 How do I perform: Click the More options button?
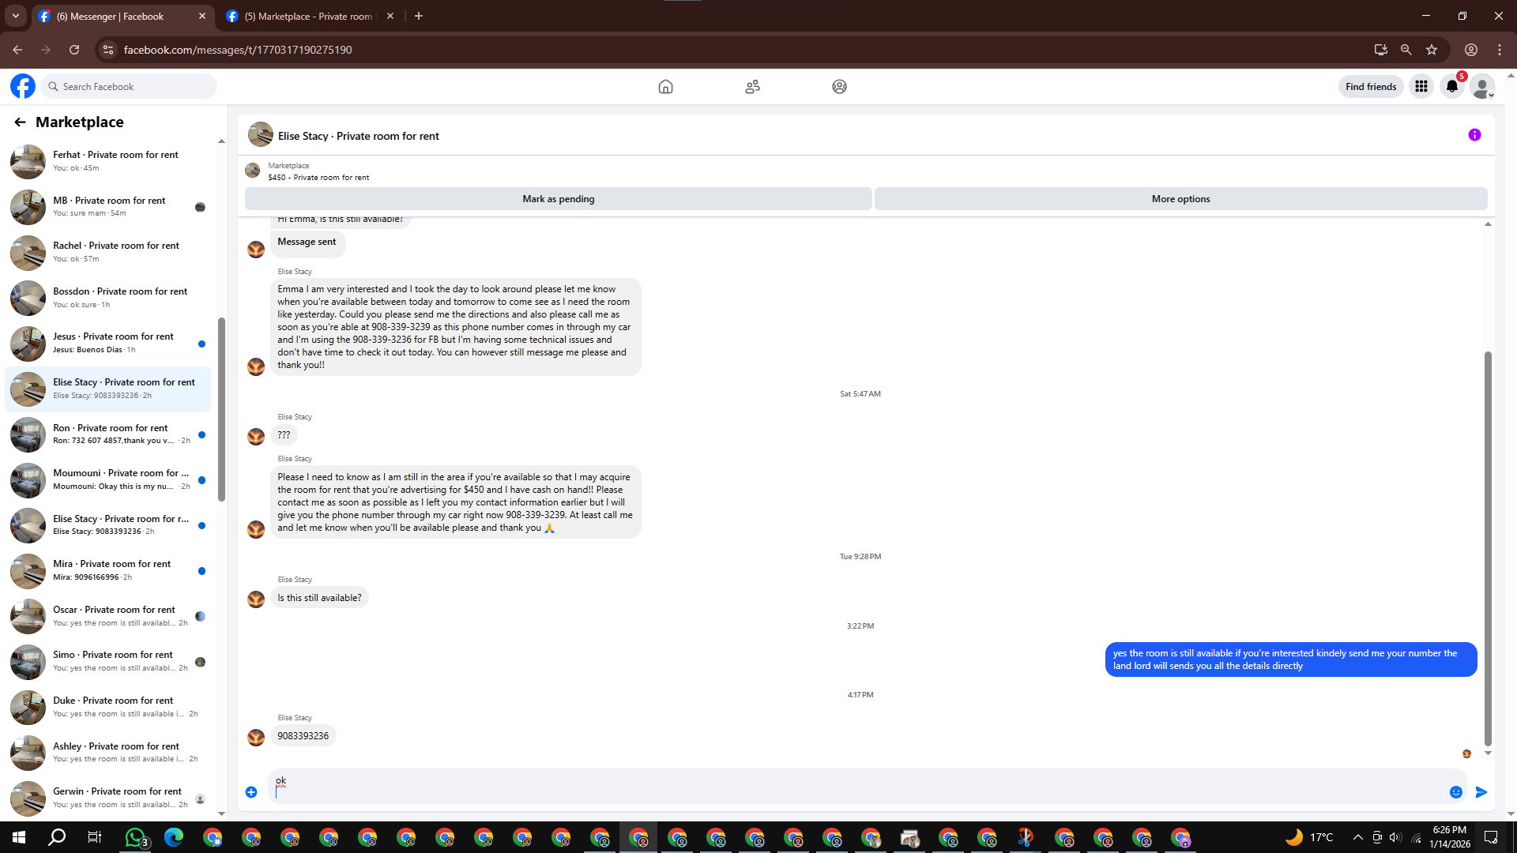tap(1180, 199)
